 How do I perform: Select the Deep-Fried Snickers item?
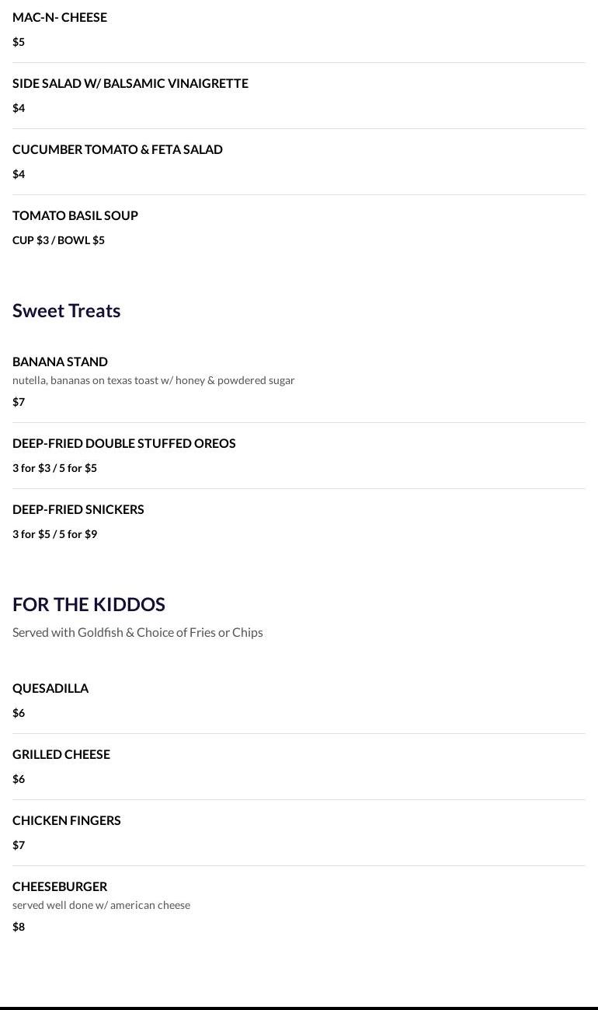[78, 509]
